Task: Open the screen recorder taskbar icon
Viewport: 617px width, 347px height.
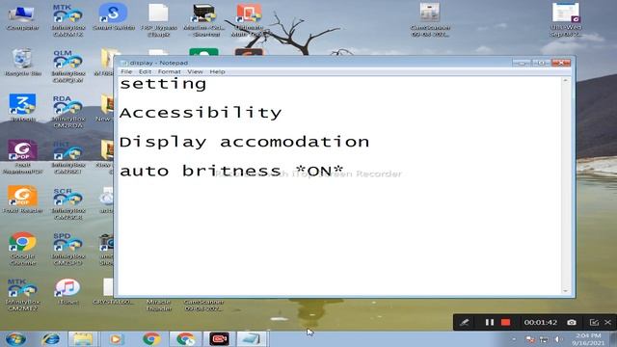Action: click(219, 338)
